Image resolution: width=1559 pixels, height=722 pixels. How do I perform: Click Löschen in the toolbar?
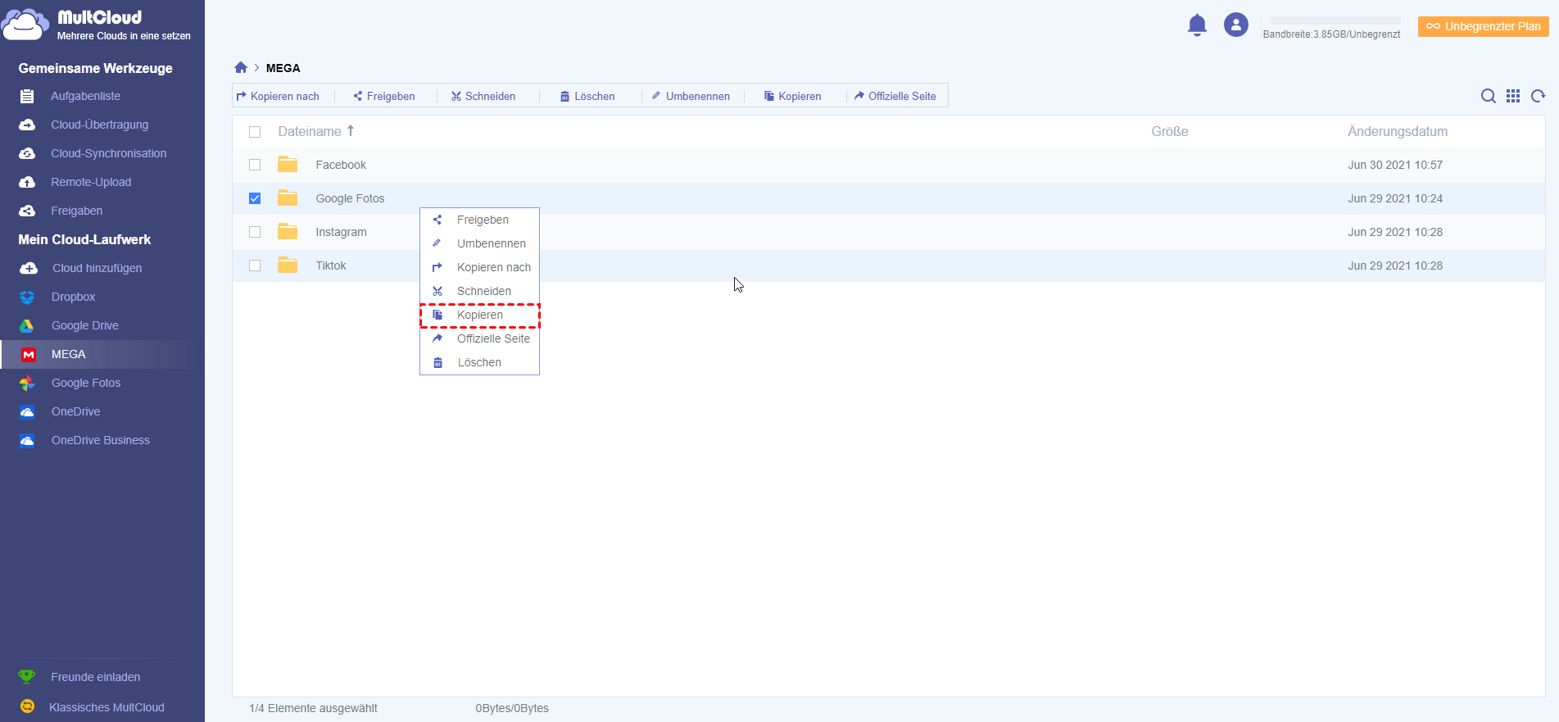pyautogui.click(x=587, y=96)
